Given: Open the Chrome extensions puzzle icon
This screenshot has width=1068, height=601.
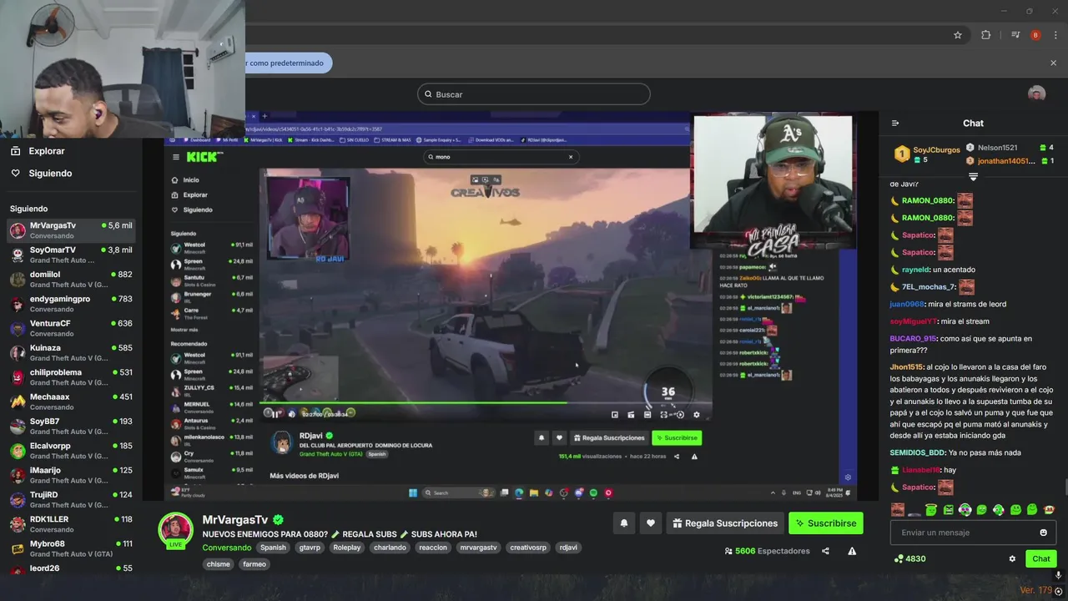Looking at the screenshot, I should 986,35.
